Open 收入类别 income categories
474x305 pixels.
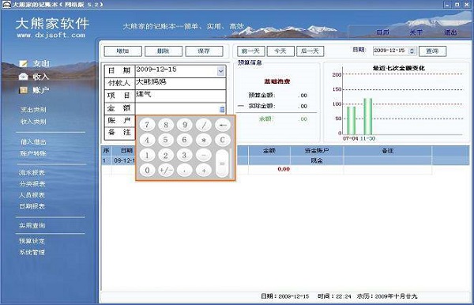(33, 122)
